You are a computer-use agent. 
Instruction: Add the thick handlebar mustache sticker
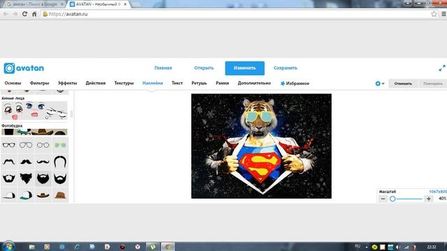(26, 162)
